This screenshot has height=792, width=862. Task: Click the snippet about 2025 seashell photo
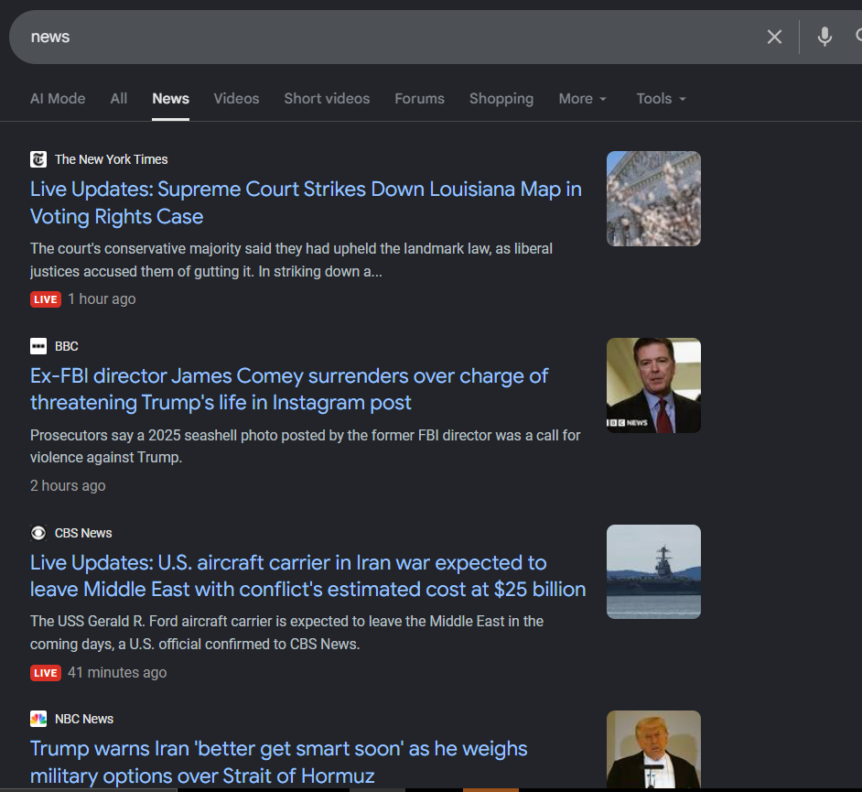click(x=305, y=446)
